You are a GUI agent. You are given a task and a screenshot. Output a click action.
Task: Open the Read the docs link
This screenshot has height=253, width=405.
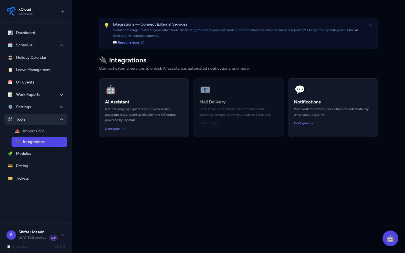(x=128, y=42)
